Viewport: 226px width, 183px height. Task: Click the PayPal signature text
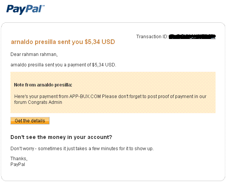coord(18,164)
